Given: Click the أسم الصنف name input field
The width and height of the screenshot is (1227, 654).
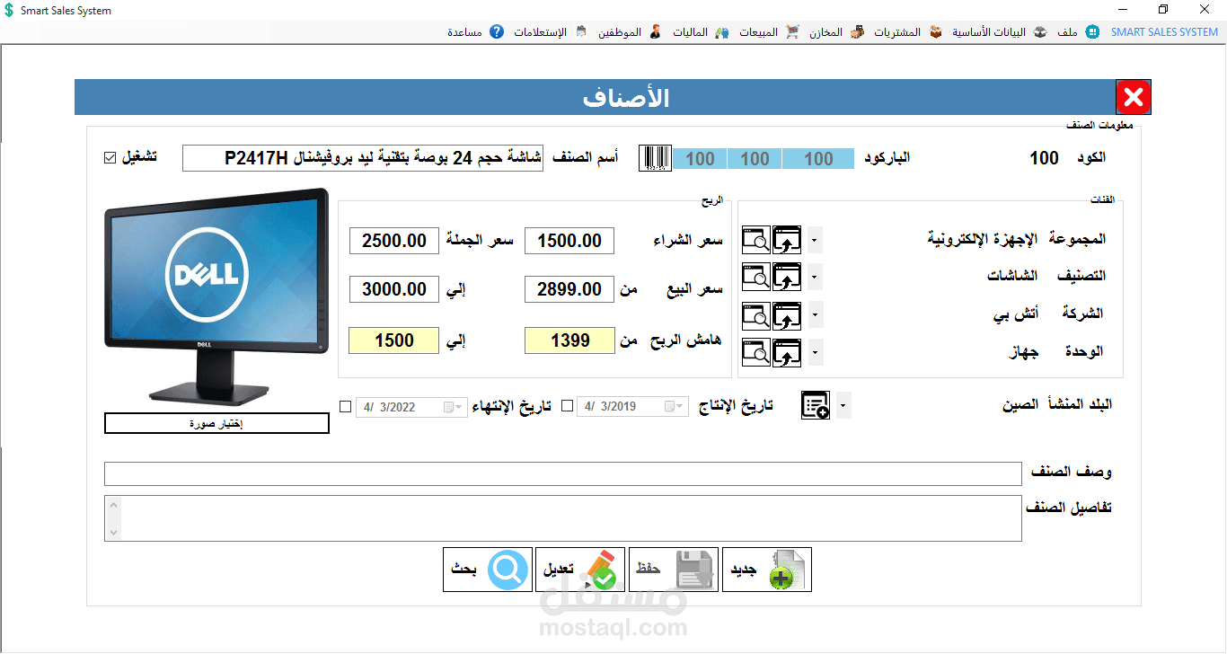Looking at the screenshot, I should pos(363,158).
